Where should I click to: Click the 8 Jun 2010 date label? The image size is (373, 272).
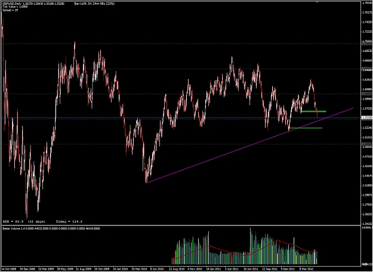[158, 268]
